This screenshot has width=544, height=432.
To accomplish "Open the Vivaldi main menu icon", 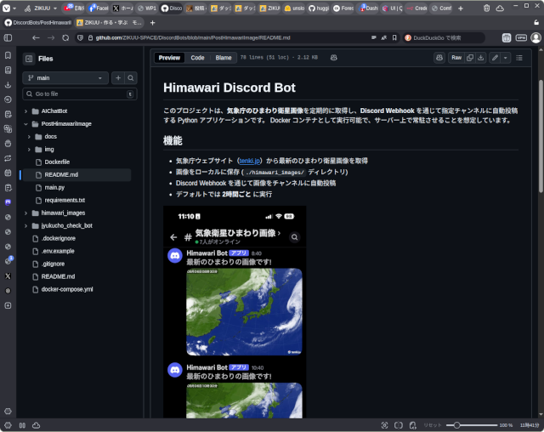I will coord(6,9).
